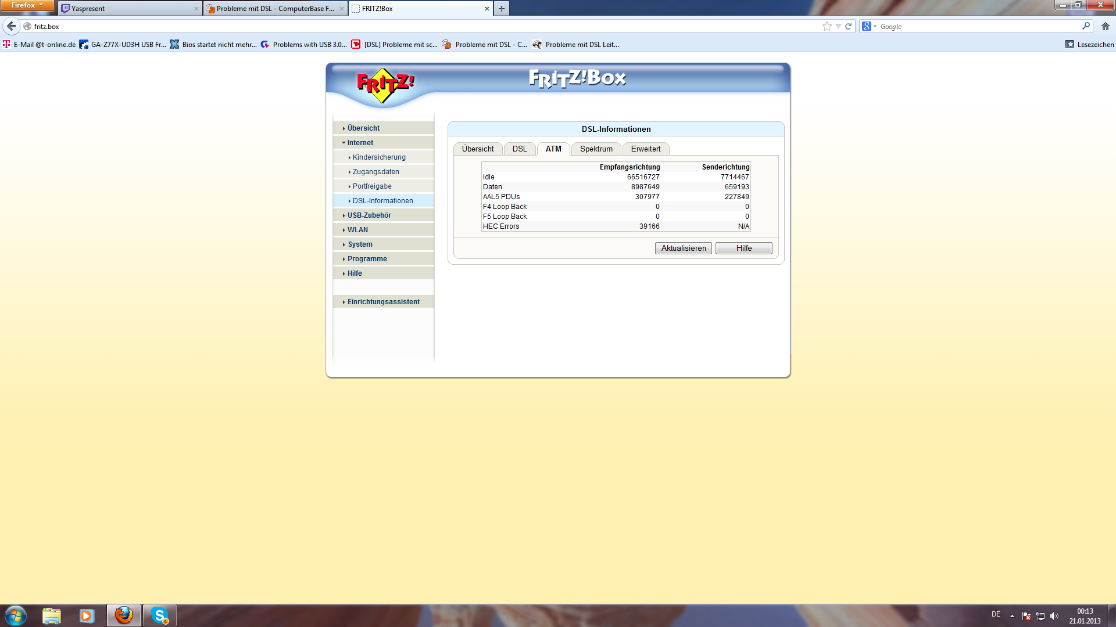Image resolution: width=1116 pixels, height=627 pixels.
Task: Open the Google search engine dropdown
Action: tap(869, 26)
